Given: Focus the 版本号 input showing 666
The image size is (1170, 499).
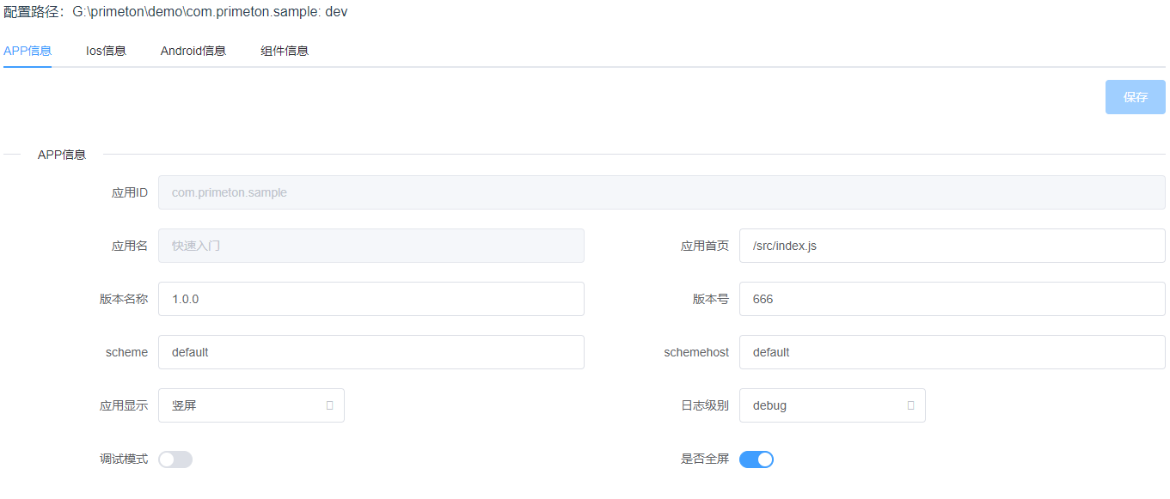Looking at the screenshot, I should pyautogui.click(x=952, y=299).
